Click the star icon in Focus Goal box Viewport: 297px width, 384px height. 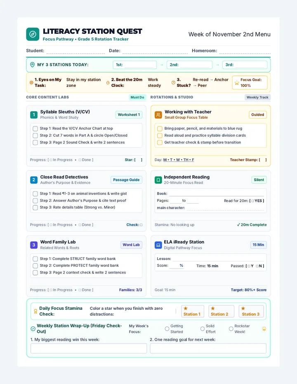[237, 83]
